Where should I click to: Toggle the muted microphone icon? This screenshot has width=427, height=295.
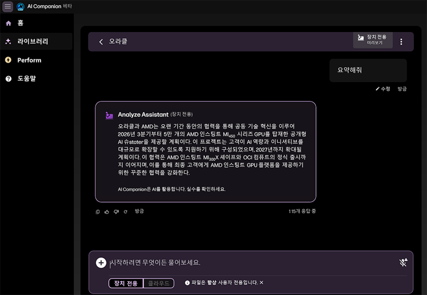(403, 263)
